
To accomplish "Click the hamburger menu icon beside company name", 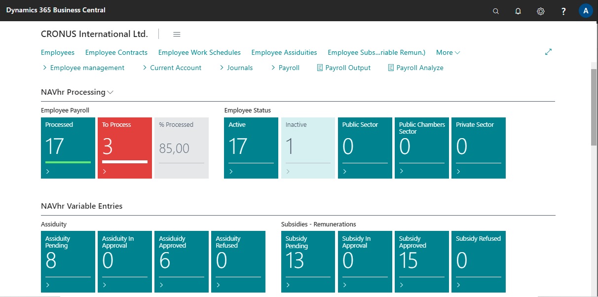I will pos(177,34).
